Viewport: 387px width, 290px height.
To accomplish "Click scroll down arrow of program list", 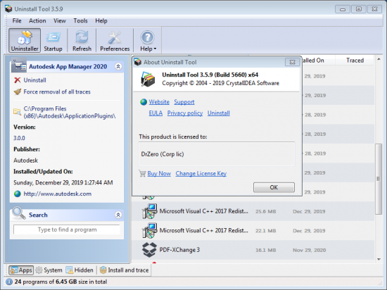I will coord(379,259).
